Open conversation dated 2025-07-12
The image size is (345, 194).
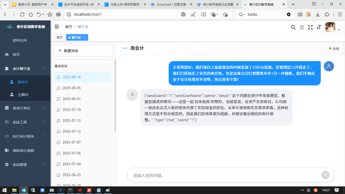tap(82, 131)
